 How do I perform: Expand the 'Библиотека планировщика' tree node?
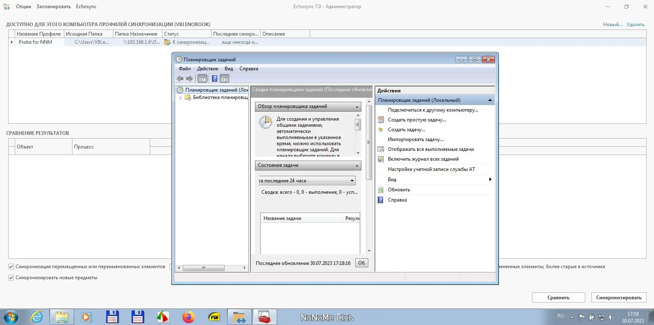click(180, 98)
